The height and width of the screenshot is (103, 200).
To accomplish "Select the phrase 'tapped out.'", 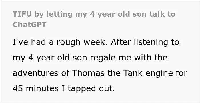I will (91, 89).
